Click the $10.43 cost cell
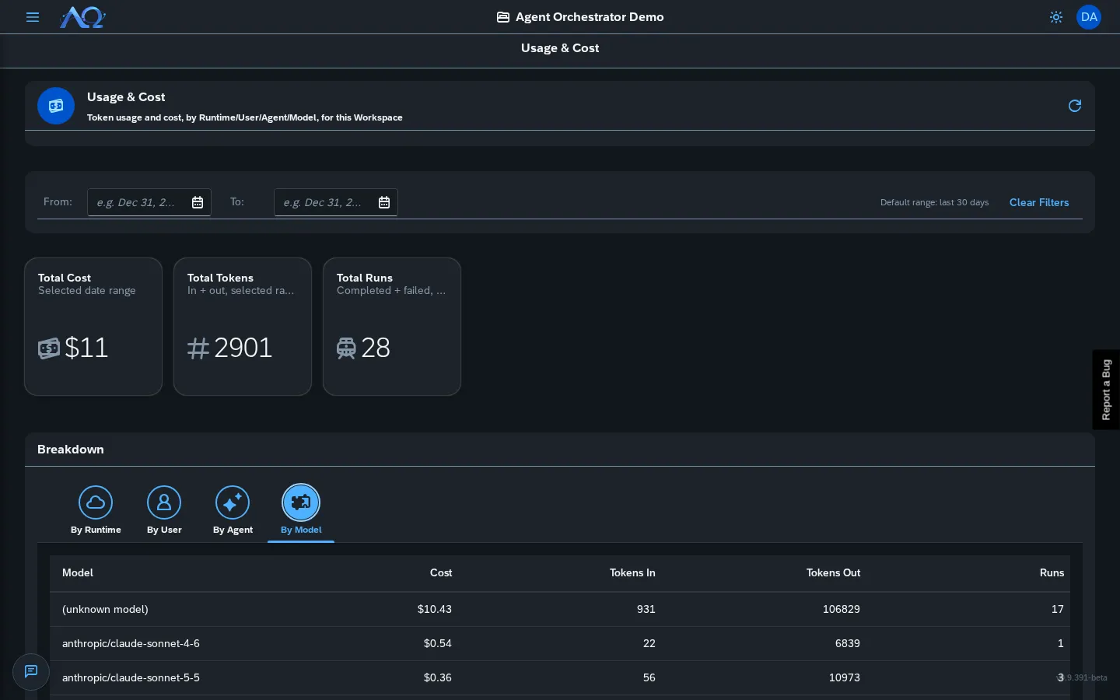1120x700 pixels. coord(434,609)
